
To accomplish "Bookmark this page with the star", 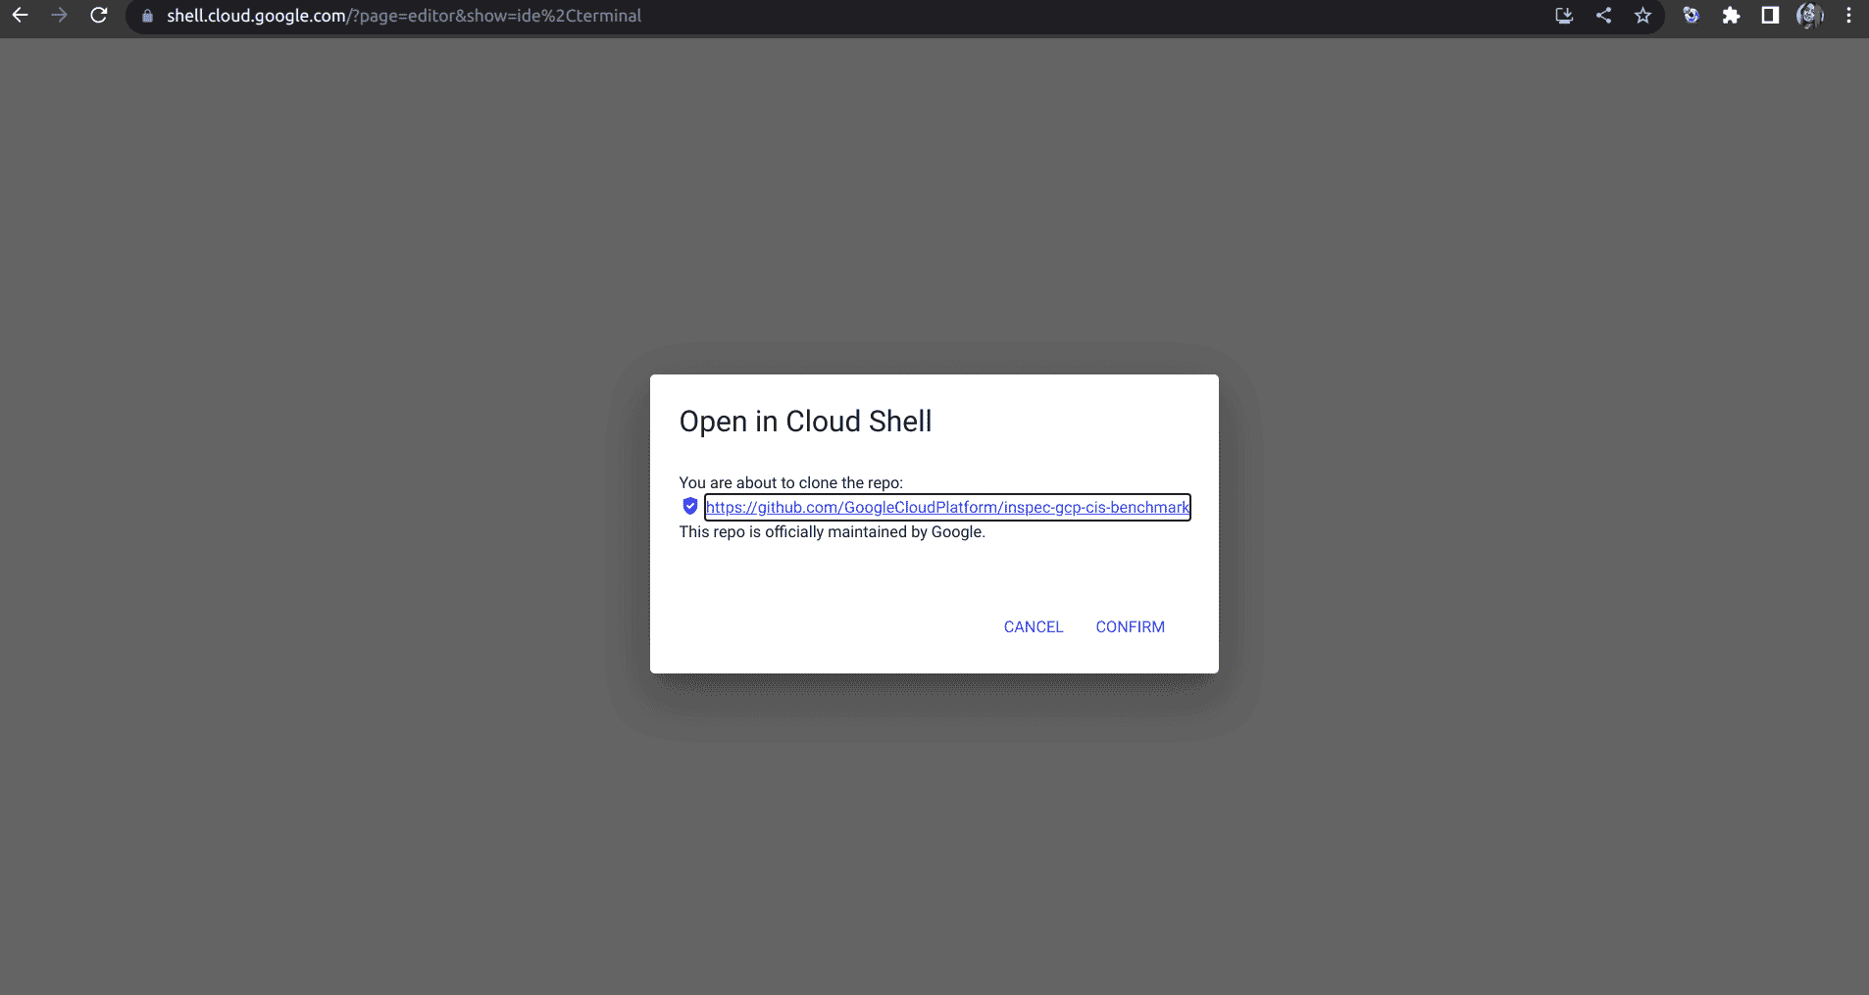I will pos(1642,16).
